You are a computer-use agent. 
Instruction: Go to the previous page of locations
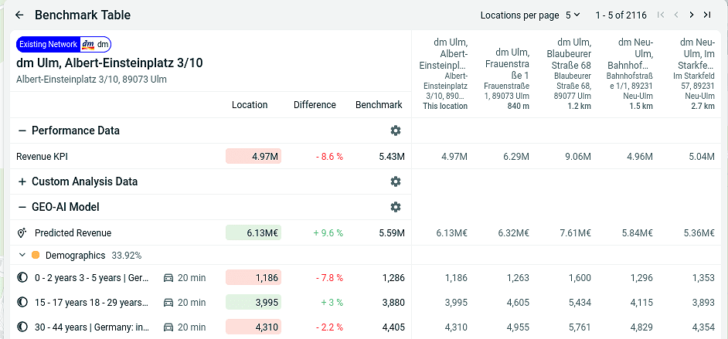coord(676,15)
